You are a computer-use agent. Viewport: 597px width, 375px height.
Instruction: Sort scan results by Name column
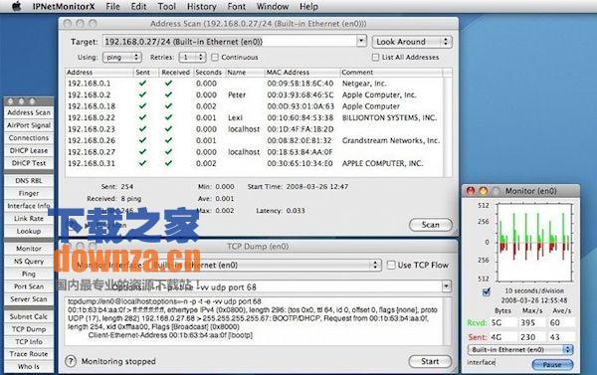pyautogui.click(x=245, y=73)
